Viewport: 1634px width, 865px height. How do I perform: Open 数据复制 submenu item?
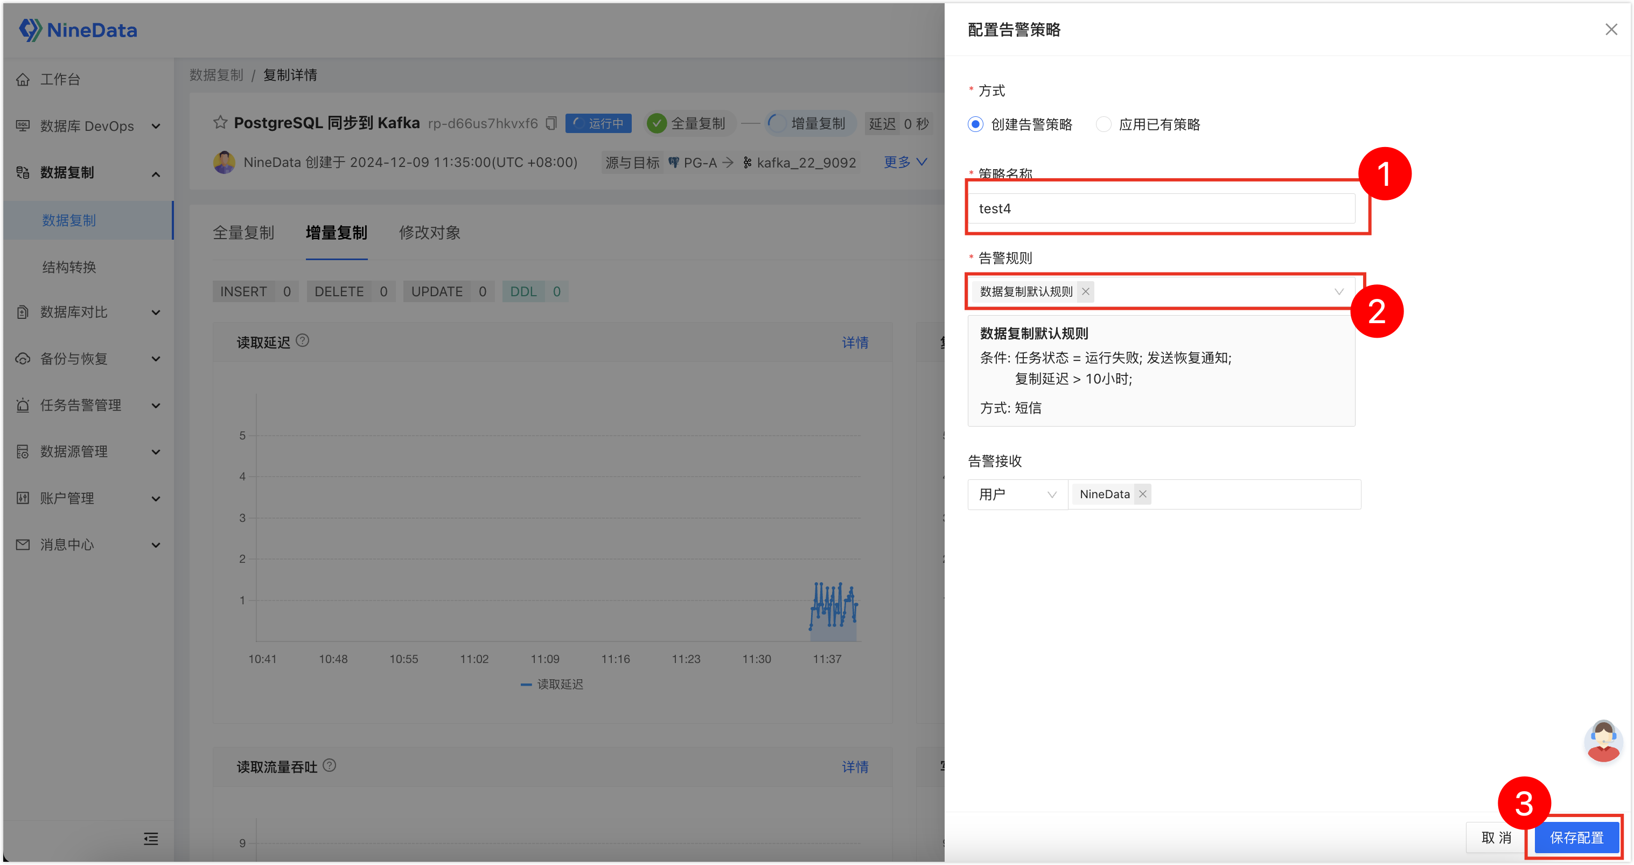[88, 220]
